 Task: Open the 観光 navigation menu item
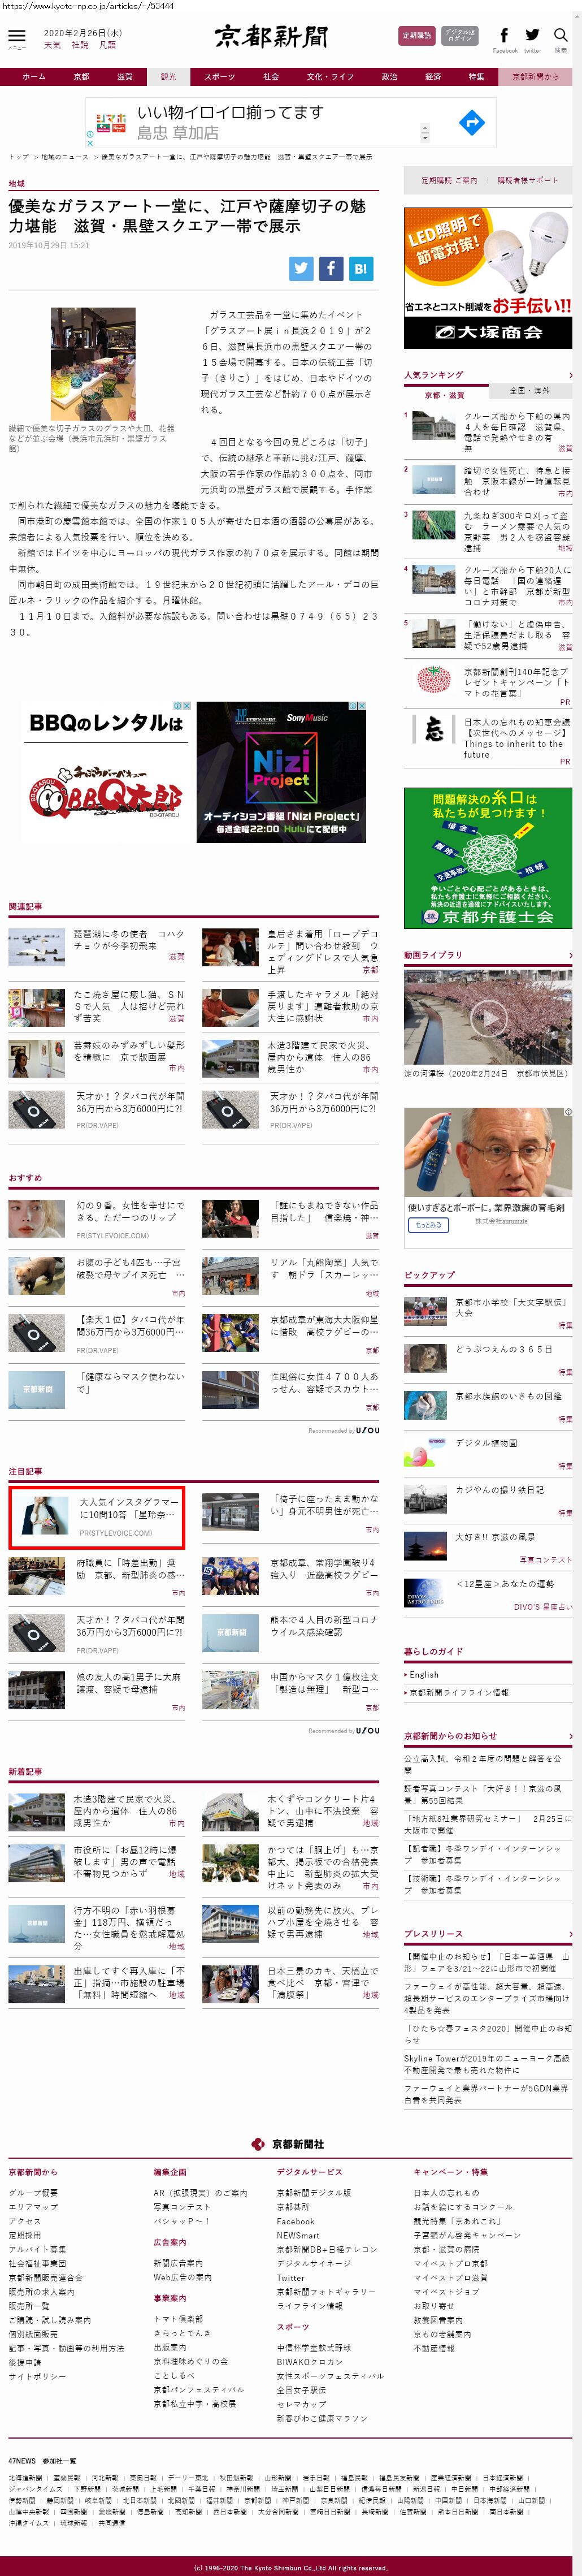coord(168,77)
